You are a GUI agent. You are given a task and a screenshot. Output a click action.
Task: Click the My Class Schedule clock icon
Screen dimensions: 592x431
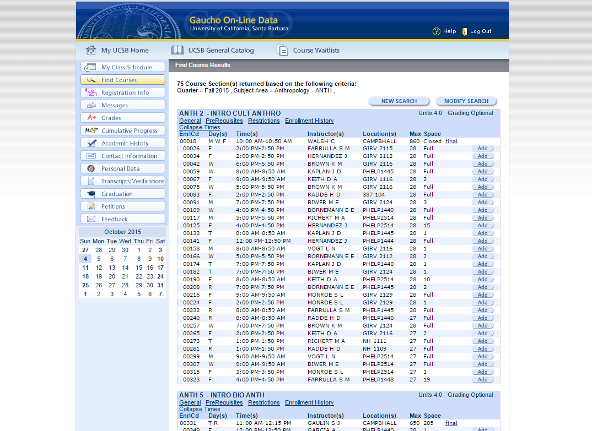coord(90,67)
